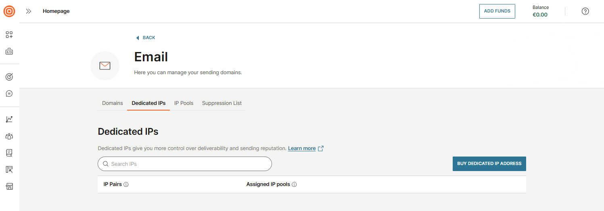
Task: Follow the Learn more link
Action: pos(302,148)
